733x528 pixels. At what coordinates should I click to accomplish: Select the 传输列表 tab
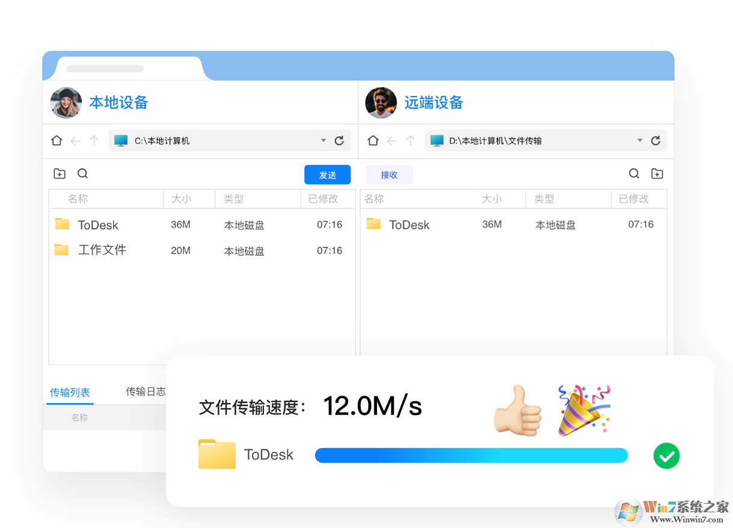click(x=70, y=391)
